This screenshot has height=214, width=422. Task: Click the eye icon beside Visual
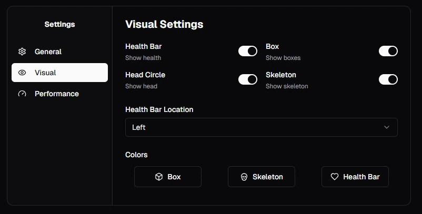pyautogui.click(x=22, y=73)
